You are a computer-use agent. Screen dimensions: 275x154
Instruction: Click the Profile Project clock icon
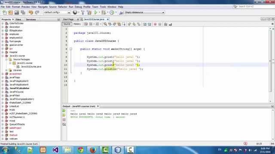tap(112, 12)
